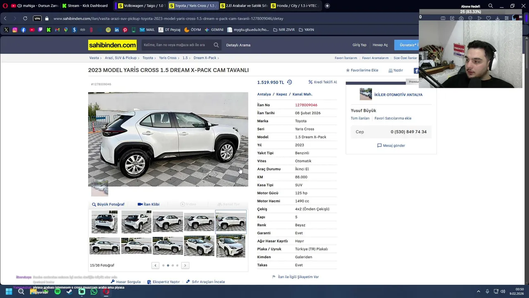This screenshot has height=298, width=529.
Task: Switch to the Volkswagen / Taigo tab
Action: tap(141, 6)
